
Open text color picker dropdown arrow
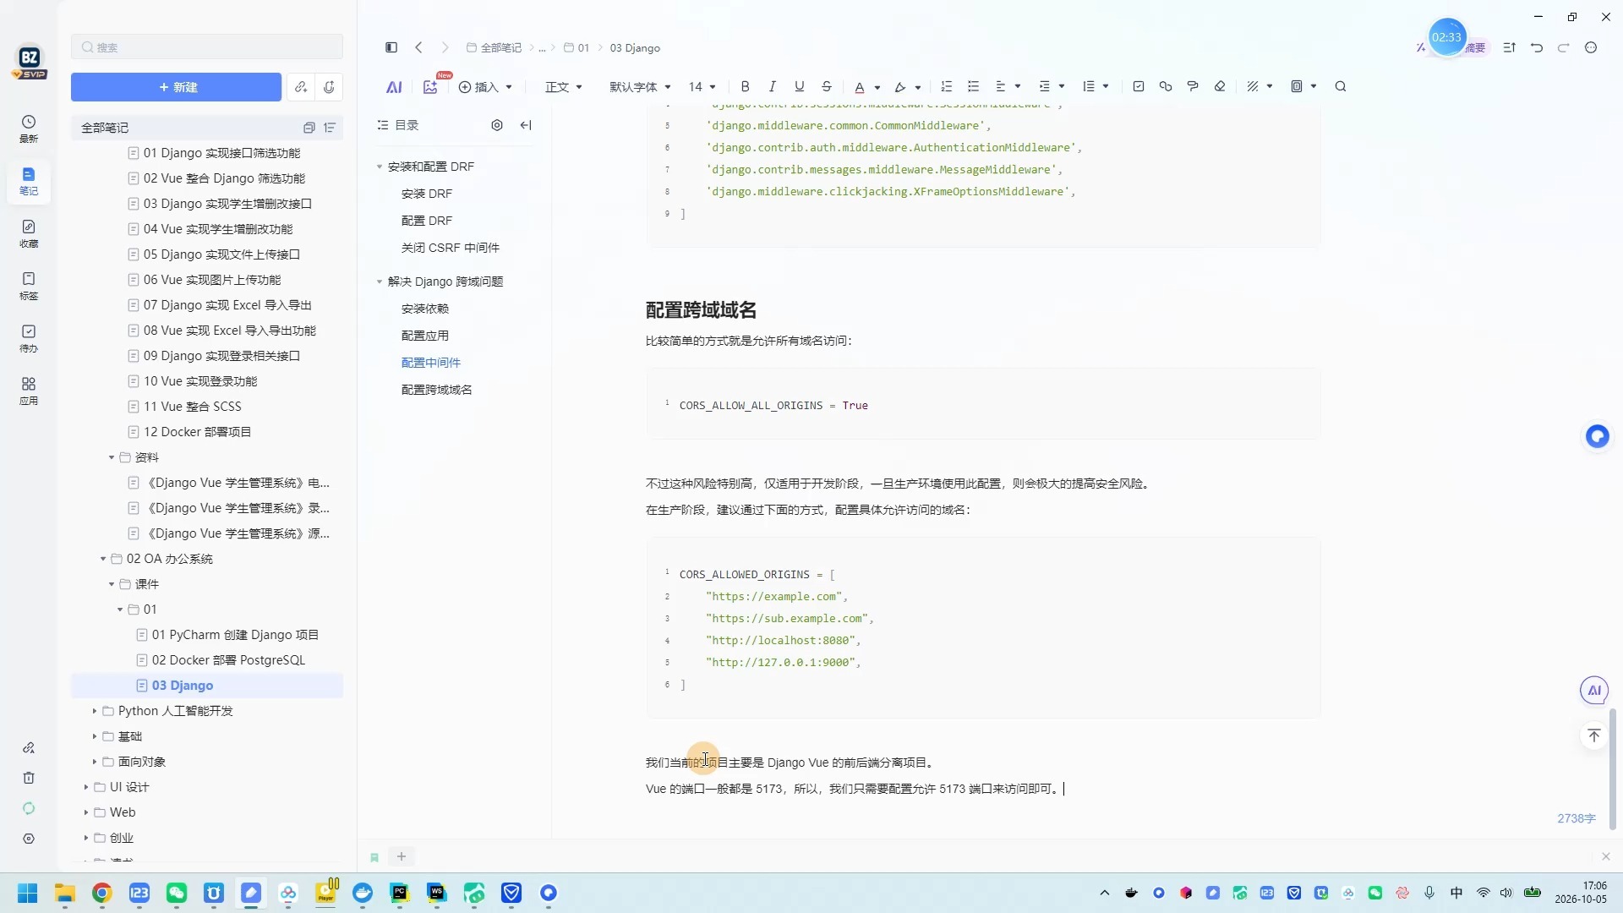click(x=877, y=87)
